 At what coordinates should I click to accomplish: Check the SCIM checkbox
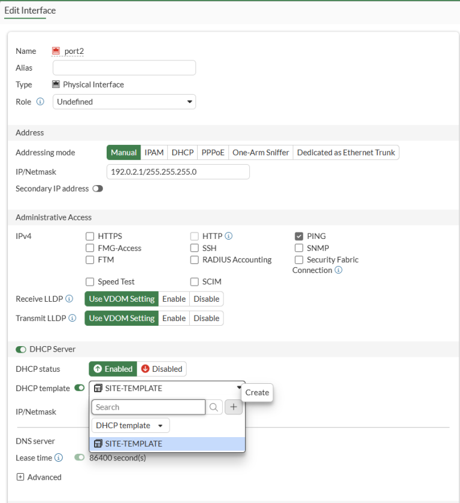tap(195, 281)
